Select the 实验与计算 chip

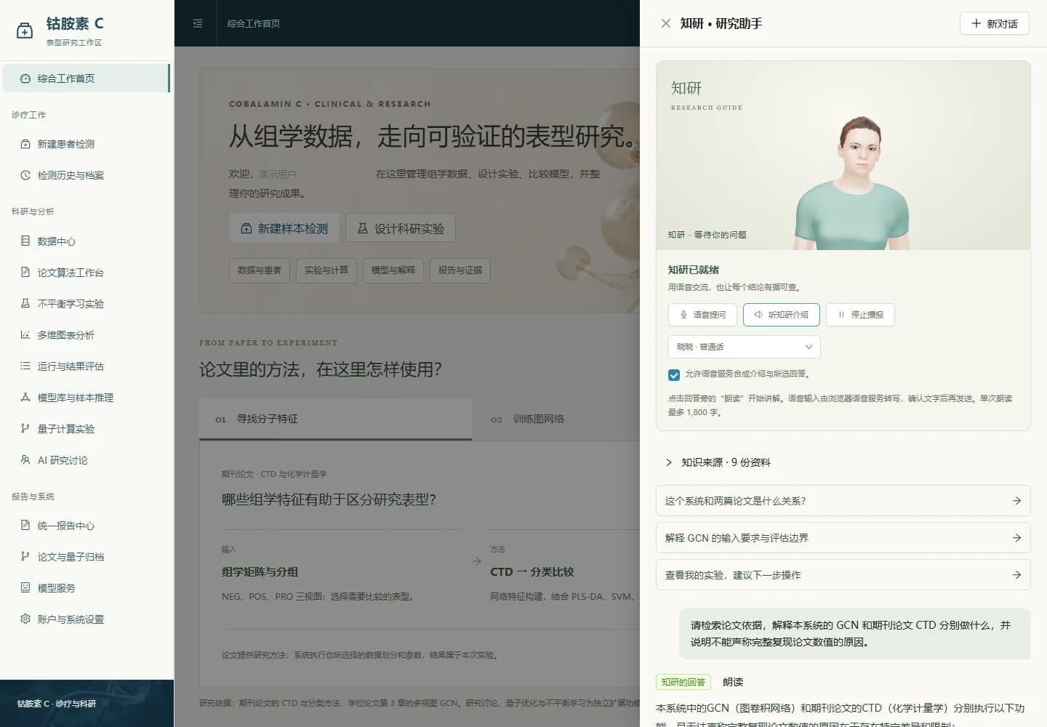[326, 270]
